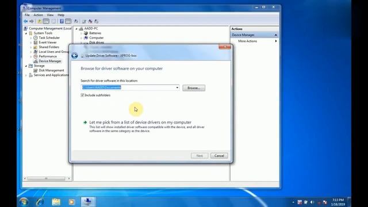Open the Action menu

[39, 15]
